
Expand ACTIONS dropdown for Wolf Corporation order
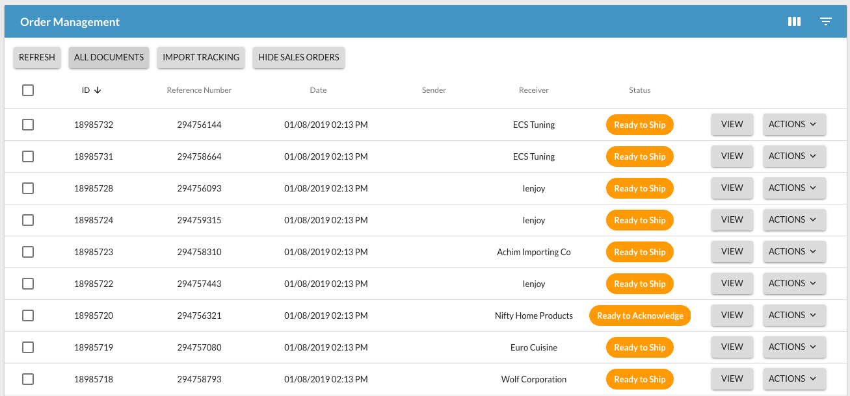794,379
